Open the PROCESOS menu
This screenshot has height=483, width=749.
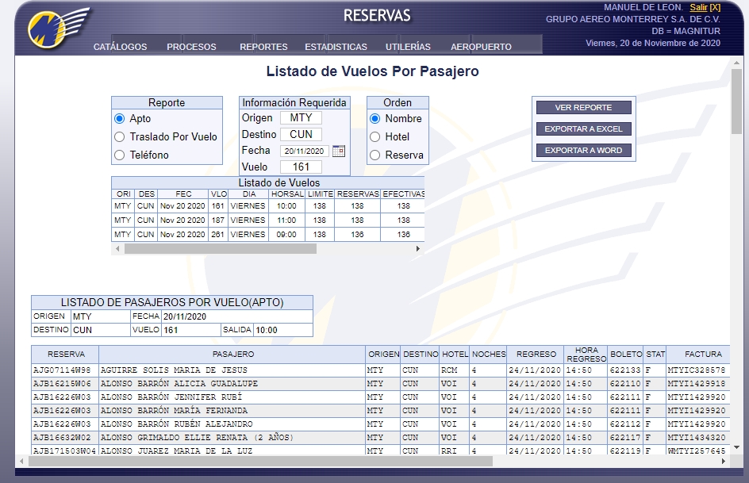pyautogui.click(x=191, y=47)
